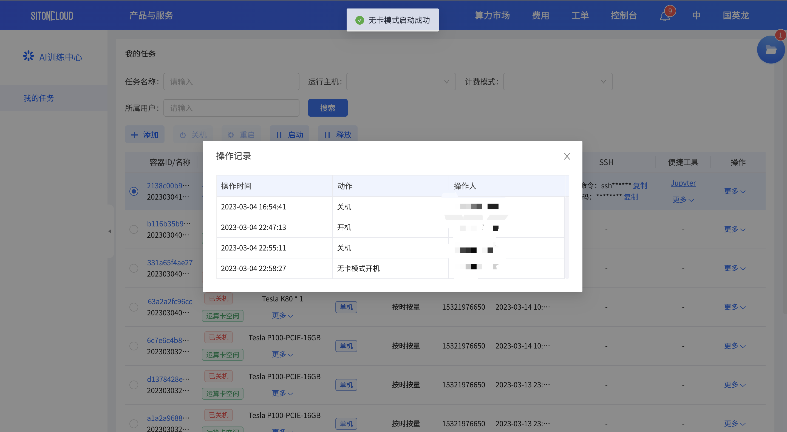Expand 更多 under Jupyter tools

(683, 200)
